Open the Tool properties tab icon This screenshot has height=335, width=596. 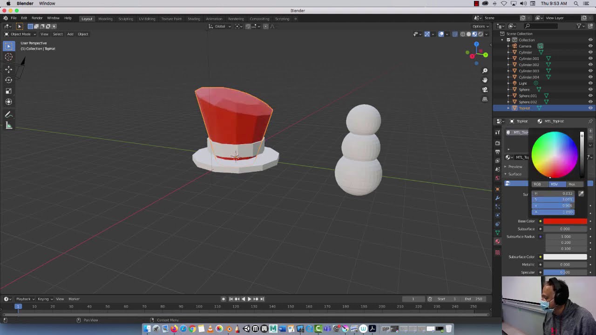(497, 132)
